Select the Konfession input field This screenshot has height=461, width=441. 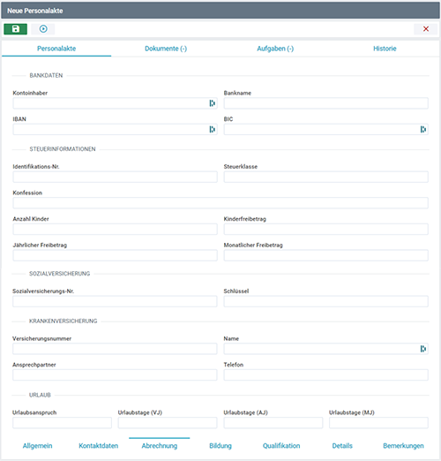[220, 203]
